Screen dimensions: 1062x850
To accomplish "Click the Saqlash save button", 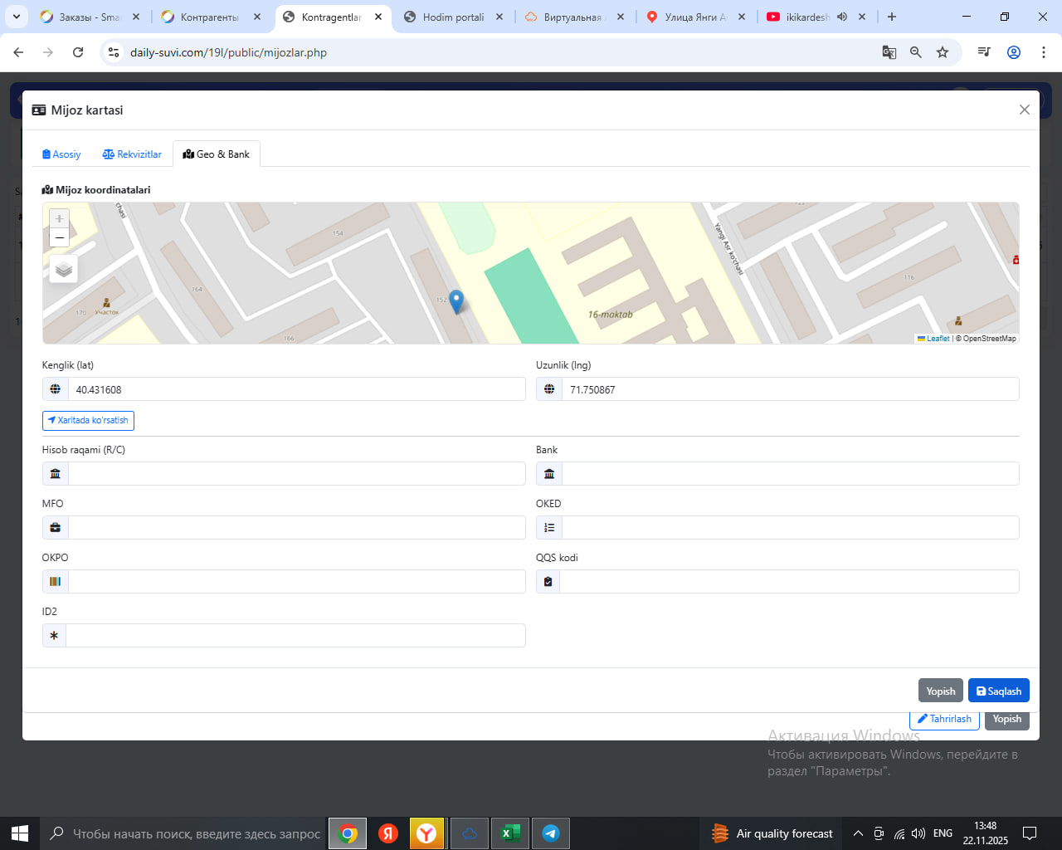I will 998,691.
